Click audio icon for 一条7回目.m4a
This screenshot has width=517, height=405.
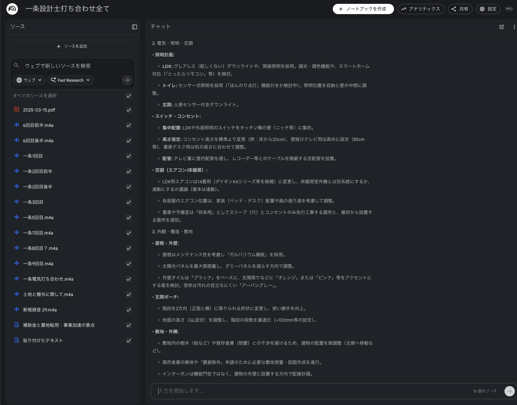[x=17, y=233]
